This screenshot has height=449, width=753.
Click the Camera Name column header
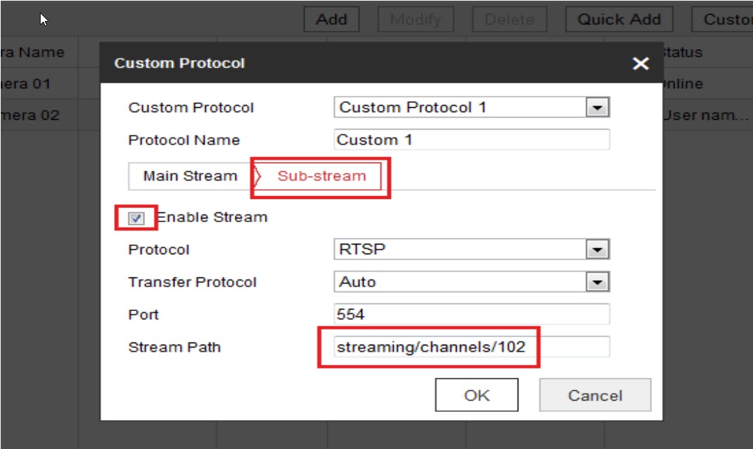(32, 53)
